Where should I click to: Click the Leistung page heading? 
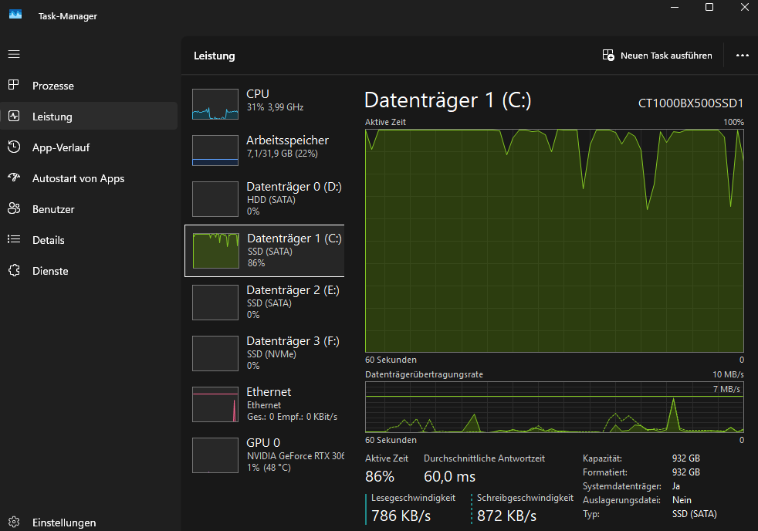click(x=214, y=56)
